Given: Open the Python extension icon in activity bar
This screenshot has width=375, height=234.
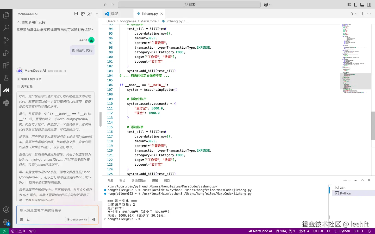Looking at the screenshot, I should pos(6,102).
